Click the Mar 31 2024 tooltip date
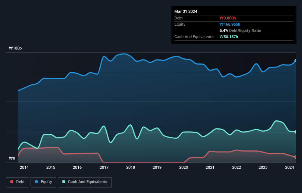The width and height of the screenshot is (302, 193). point(186,11)
